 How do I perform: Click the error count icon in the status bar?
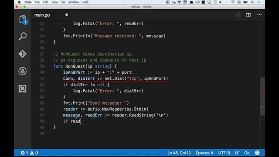coord(23,153)
